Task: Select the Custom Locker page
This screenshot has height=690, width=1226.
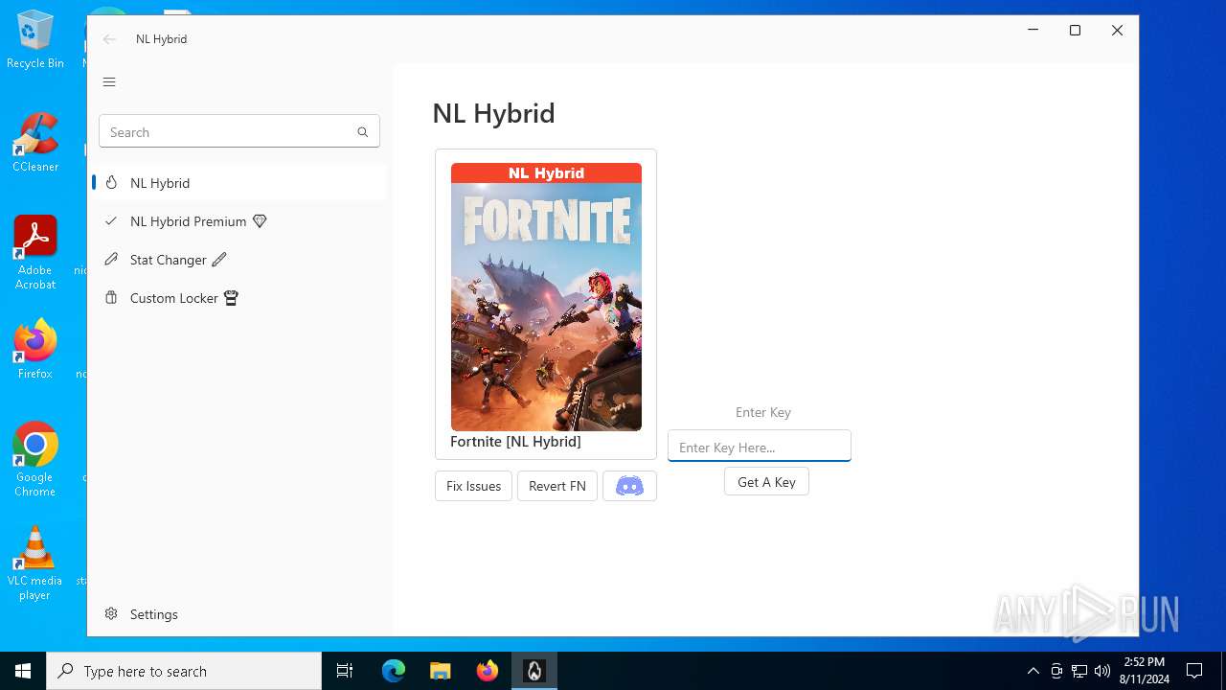Action: 239,298
